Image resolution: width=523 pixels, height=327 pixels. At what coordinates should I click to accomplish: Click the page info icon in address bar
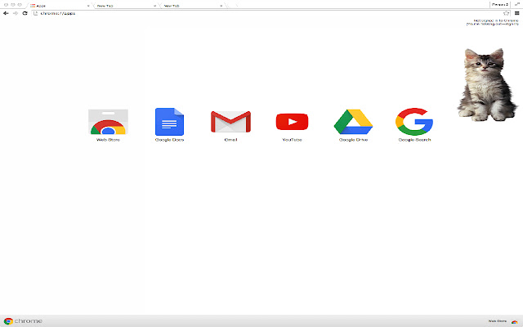point(35,13)
